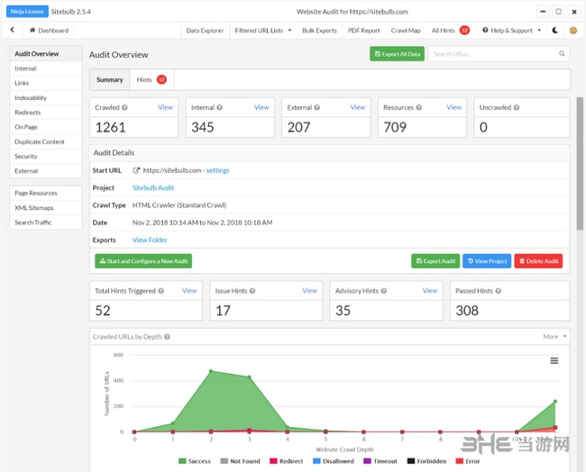Open the View Folder exports link
This screenshot has width=586, height=472.
[150, 240]
